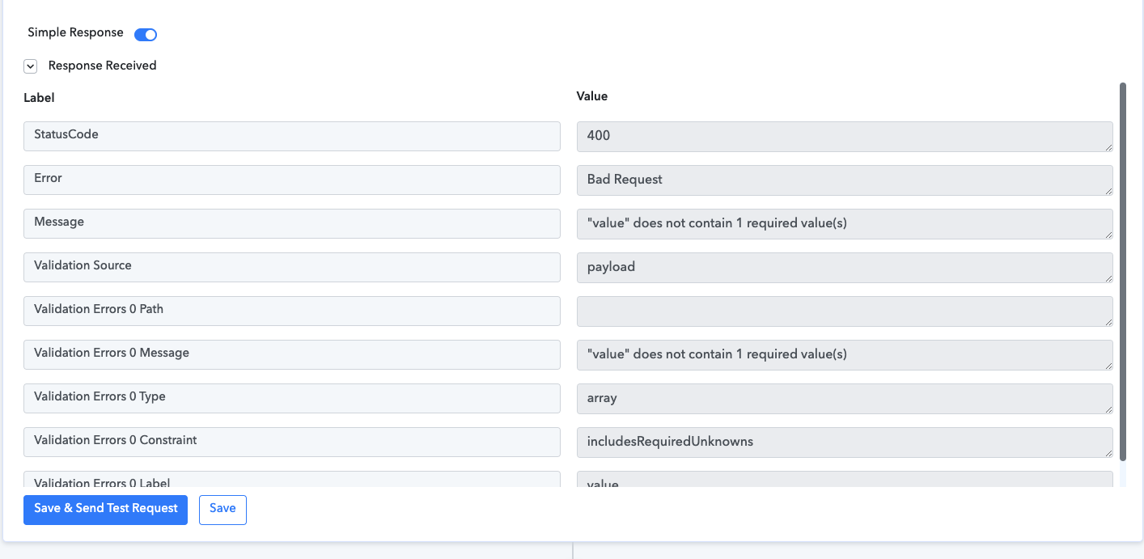This screenshot has height=559, width=1144.
Task: Click the array value field
Action: [845, 399]
